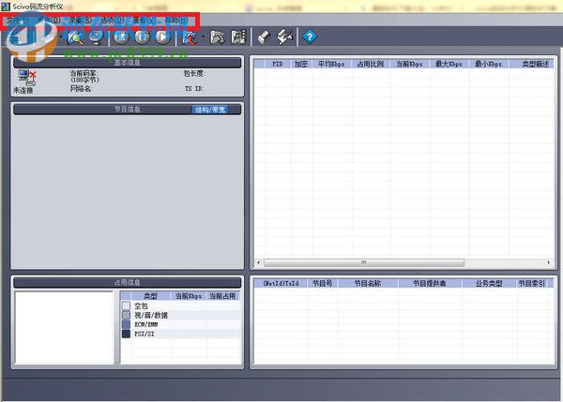Click the 最大Kbps column header
The height and width of the screenshot is (402, 563).
pos(449,65)
